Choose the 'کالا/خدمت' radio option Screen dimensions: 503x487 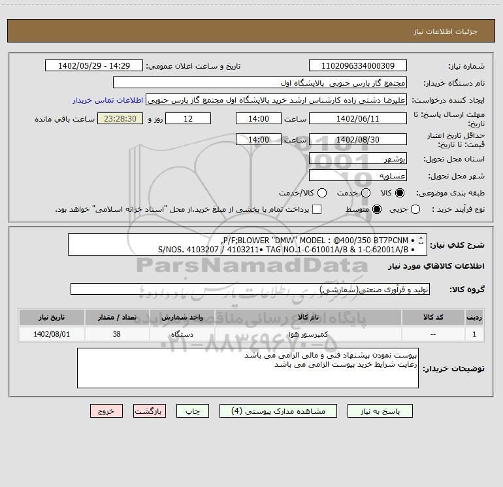point(321,193)
